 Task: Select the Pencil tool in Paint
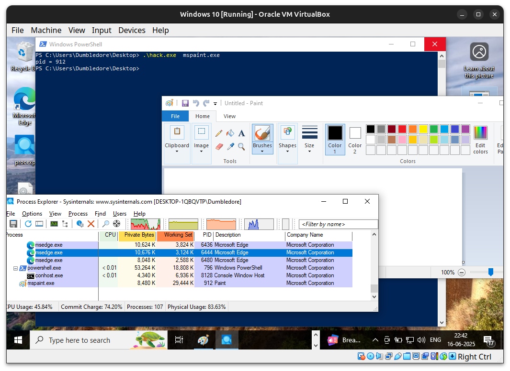coord(219,133)
